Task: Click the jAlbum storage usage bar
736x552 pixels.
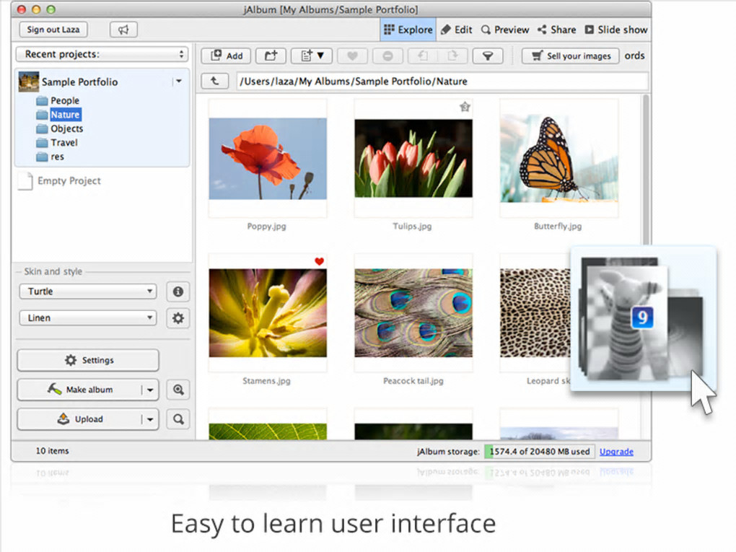Action: 538,452
